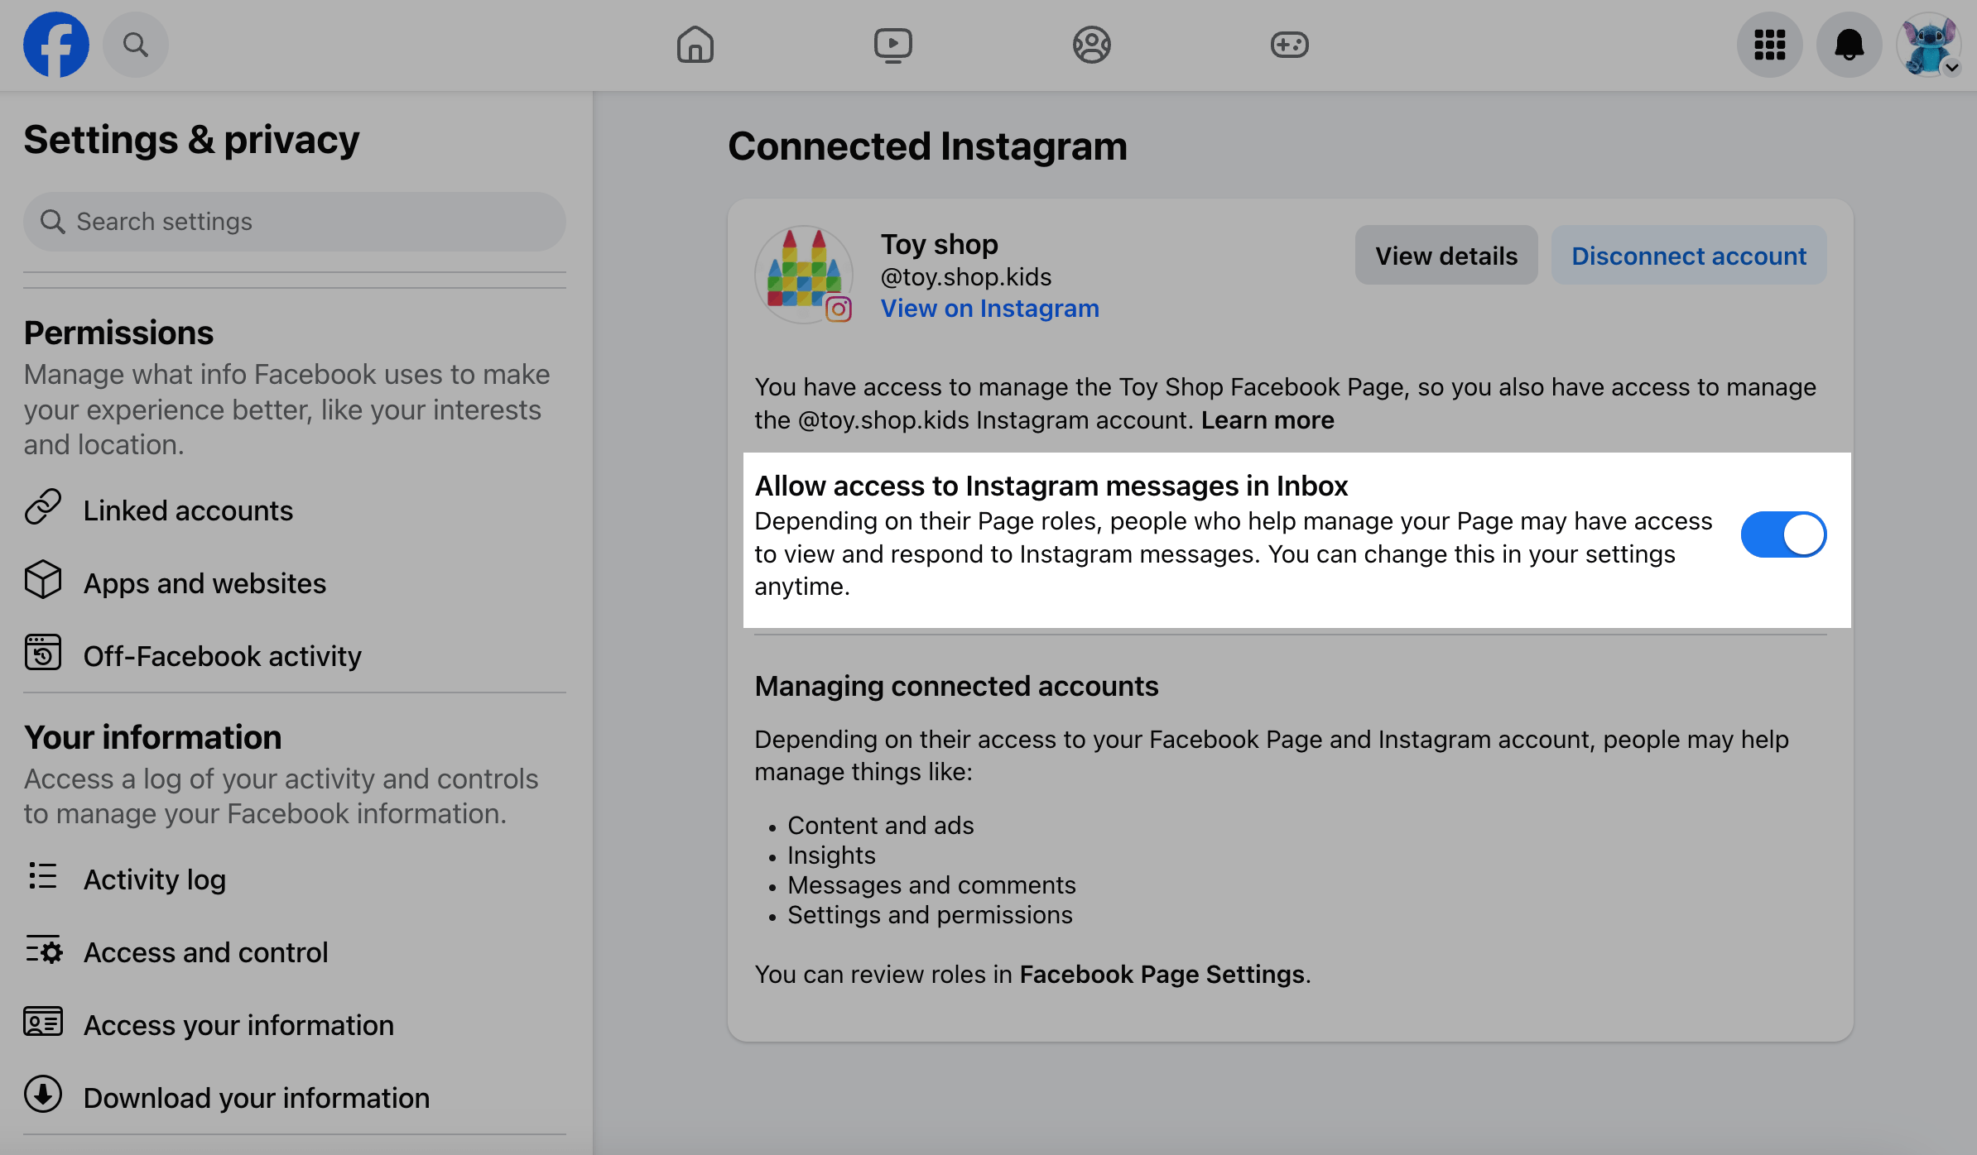Open Linked accounts settings
1977x1155 pixels.
point(188,510)
